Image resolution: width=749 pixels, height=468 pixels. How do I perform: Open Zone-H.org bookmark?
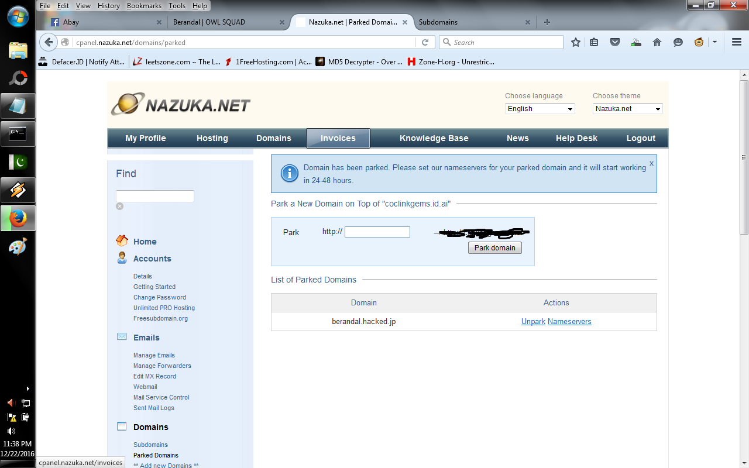click(451, 61)
